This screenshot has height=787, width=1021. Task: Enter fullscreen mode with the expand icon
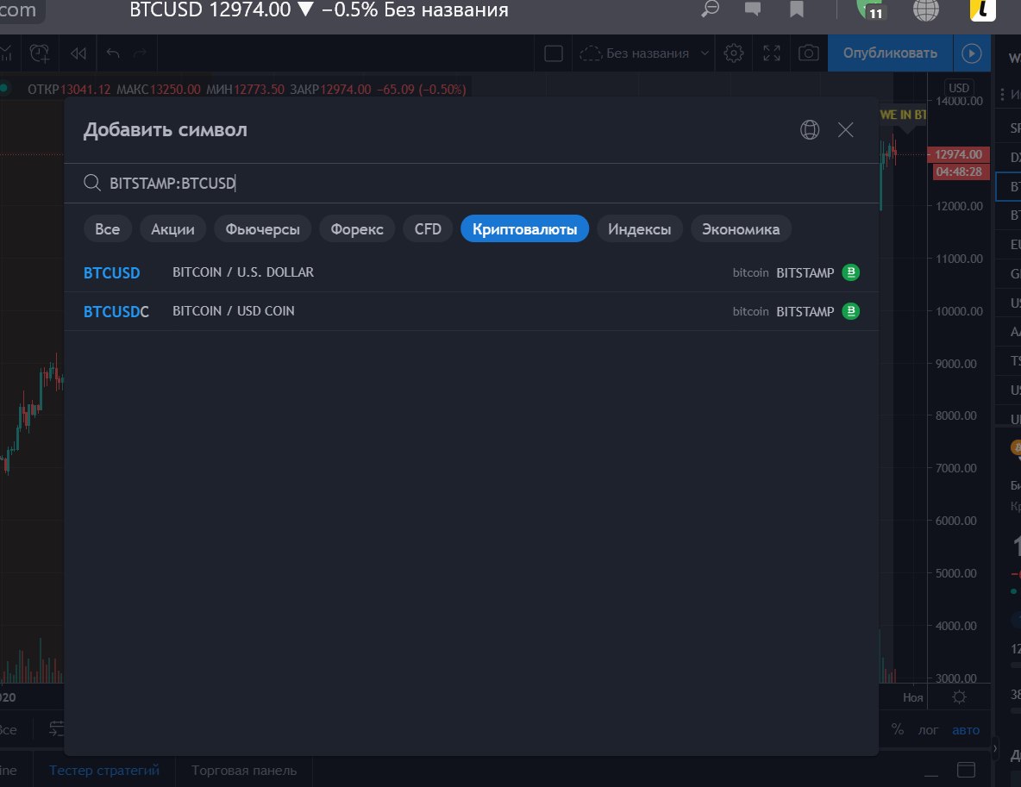pos(772,53)
